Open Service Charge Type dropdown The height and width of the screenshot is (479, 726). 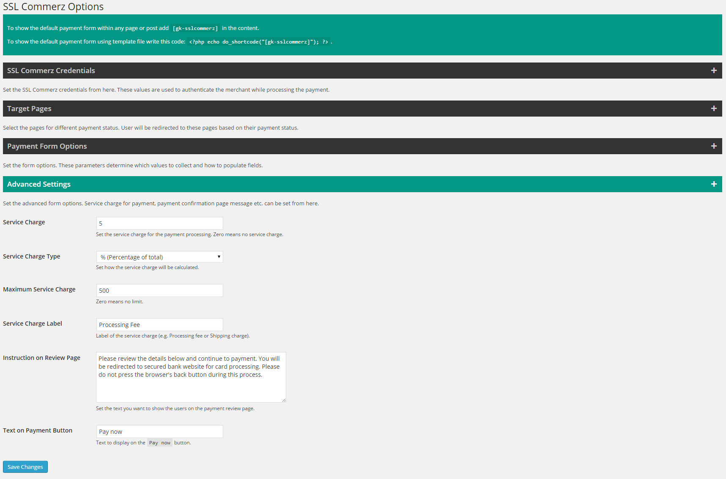tap(160, 257)
